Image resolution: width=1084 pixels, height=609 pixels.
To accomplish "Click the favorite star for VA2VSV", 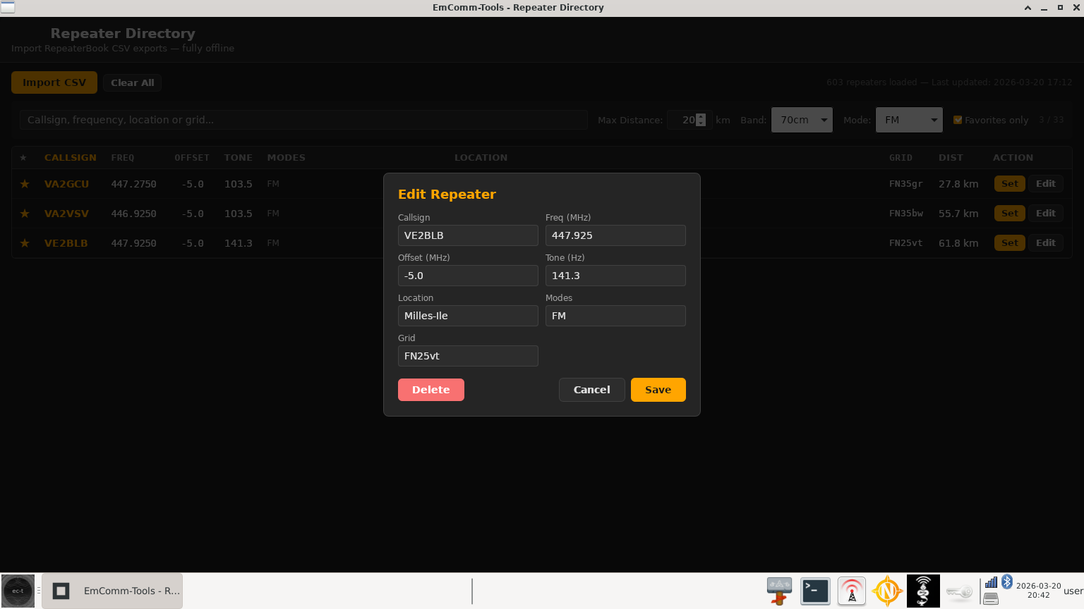I will pyautogui.click(x=25, y=214).
